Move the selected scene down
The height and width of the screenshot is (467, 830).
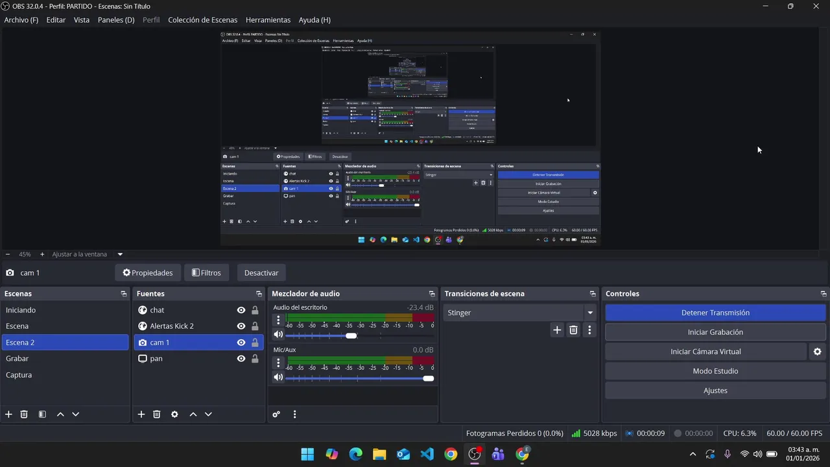(76, 414)
